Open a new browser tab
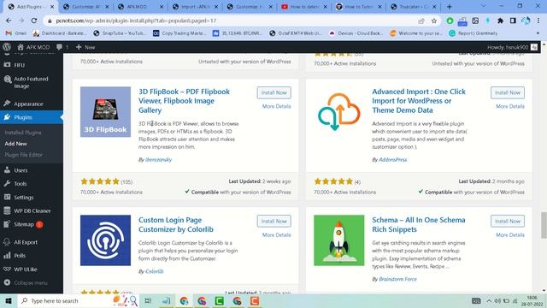The image size is (547, 308). click(449, 7)
